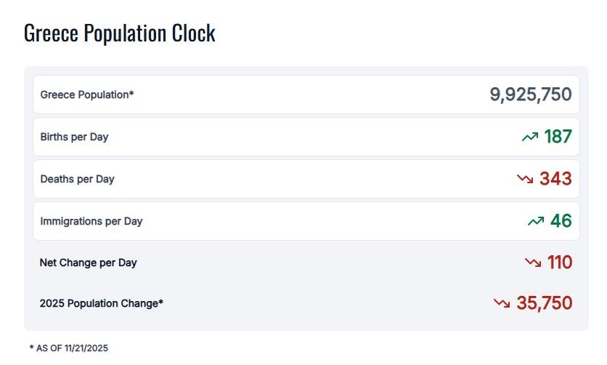
Task: Select the Births per Day label
Action: pos(74,137)
